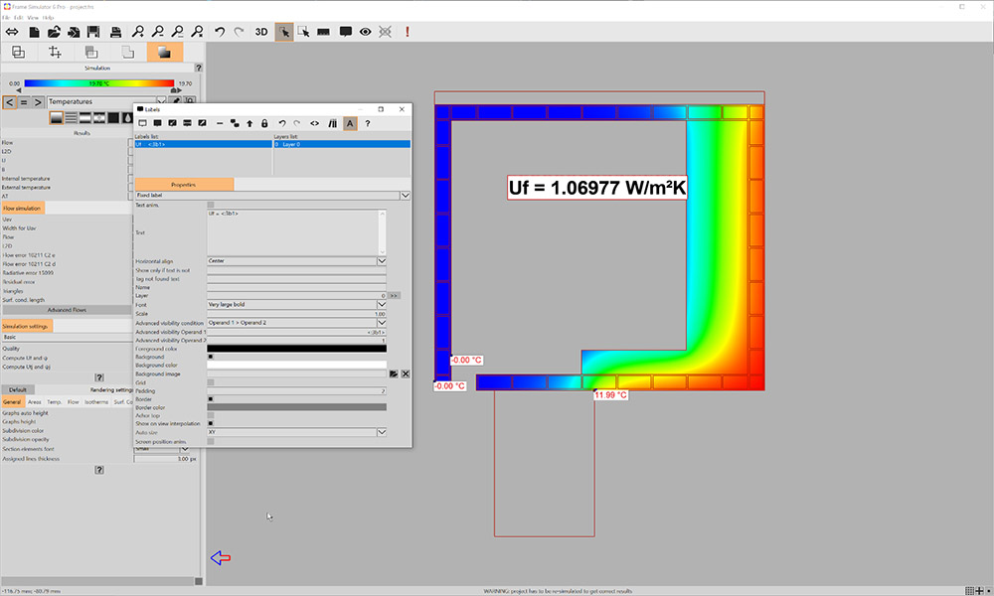Screen dimensions: 994x596
Task: Click the Simulation settings tab button
Action: pyautogui.click(x=26, y=326)
